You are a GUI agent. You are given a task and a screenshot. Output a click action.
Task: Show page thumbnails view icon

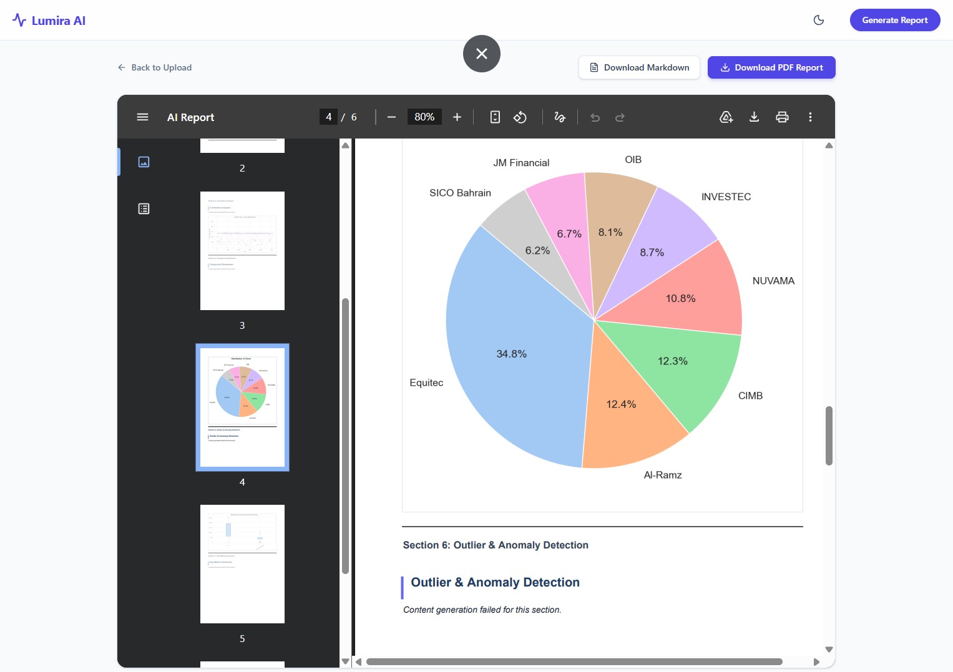(144, 162)
